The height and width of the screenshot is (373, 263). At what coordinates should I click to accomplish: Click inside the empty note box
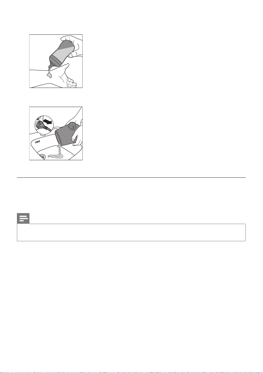[x=131, y=232]
